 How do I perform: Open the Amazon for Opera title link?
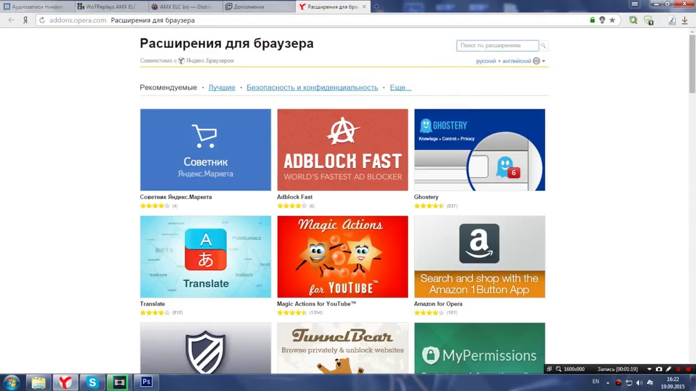pyautogui.click(x=438, y=304)
